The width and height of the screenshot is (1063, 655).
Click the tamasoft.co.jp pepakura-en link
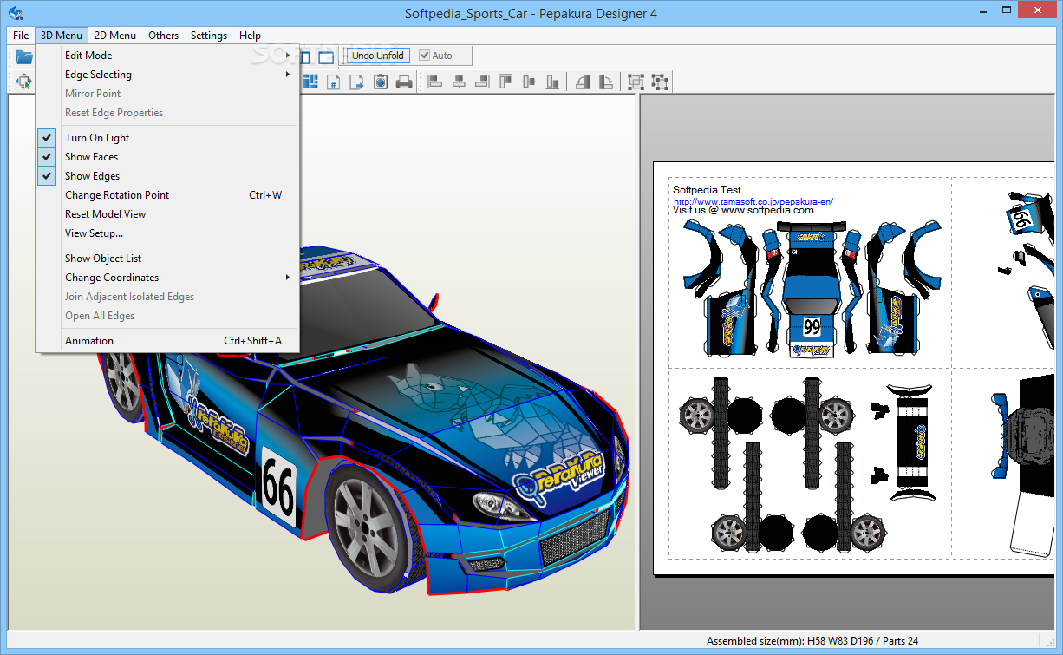tap(753, 201)
